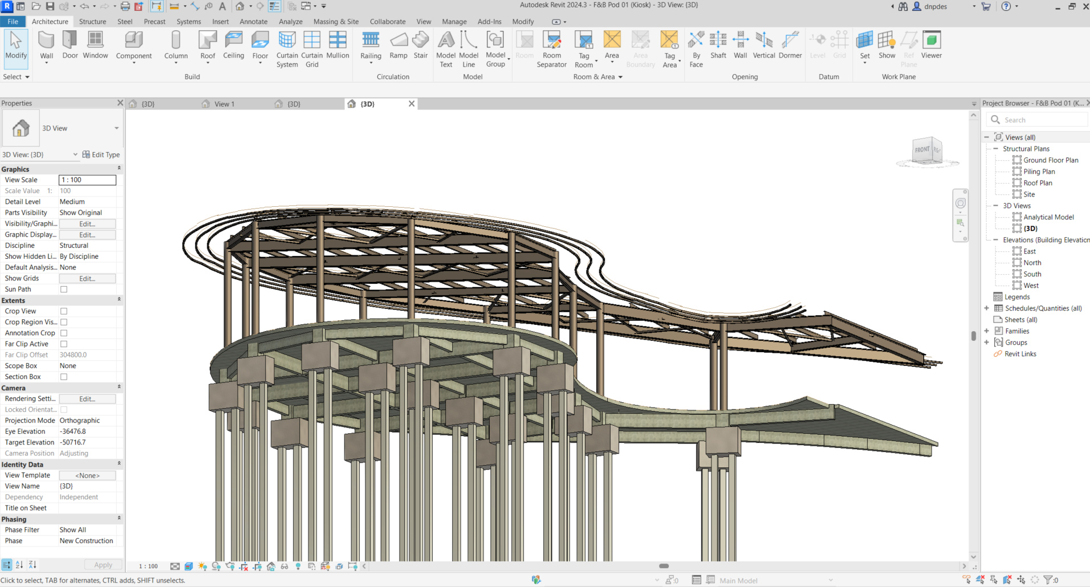Enable the Section Box checkbox
Screen dimensions: 1090x587
[64, 377]
